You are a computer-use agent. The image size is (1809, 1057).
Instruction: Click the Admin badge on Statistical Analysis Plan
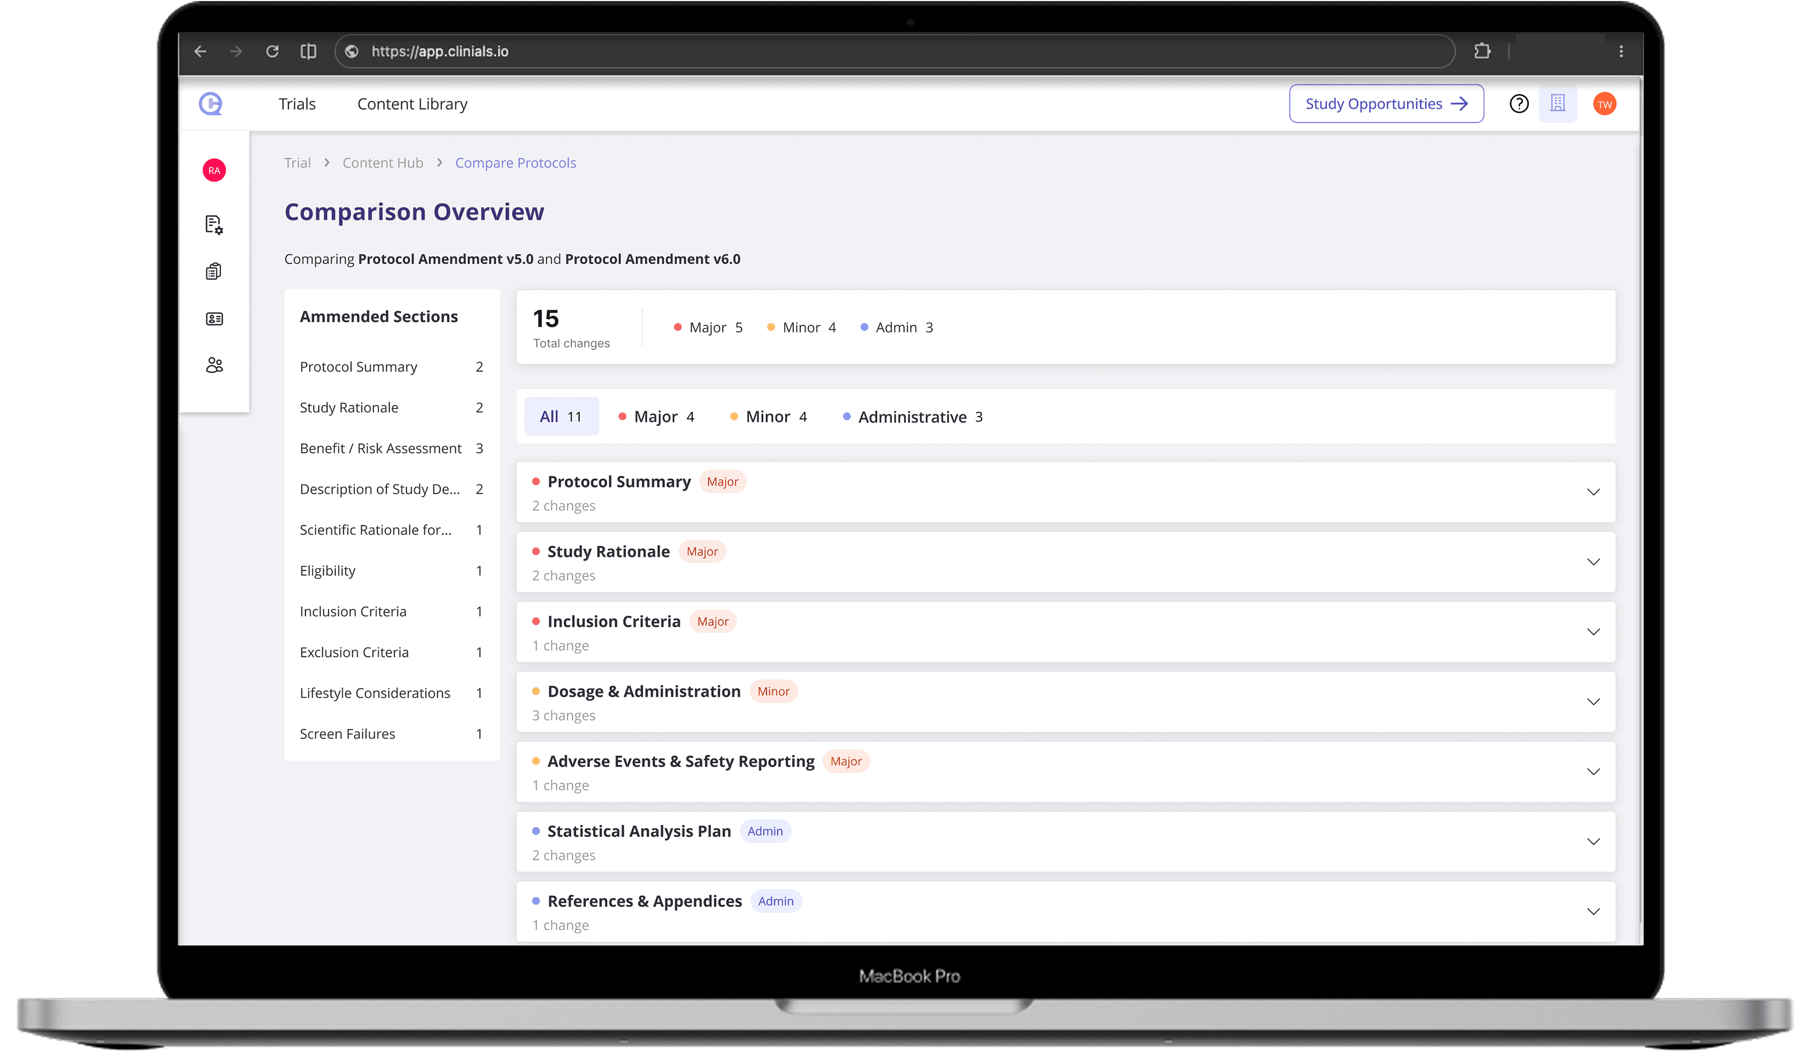point(765,831)
